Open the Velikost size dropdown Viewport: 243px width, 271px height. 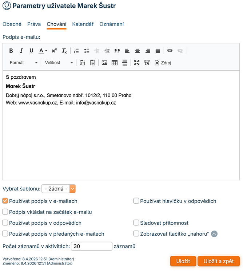click(59, 63)
